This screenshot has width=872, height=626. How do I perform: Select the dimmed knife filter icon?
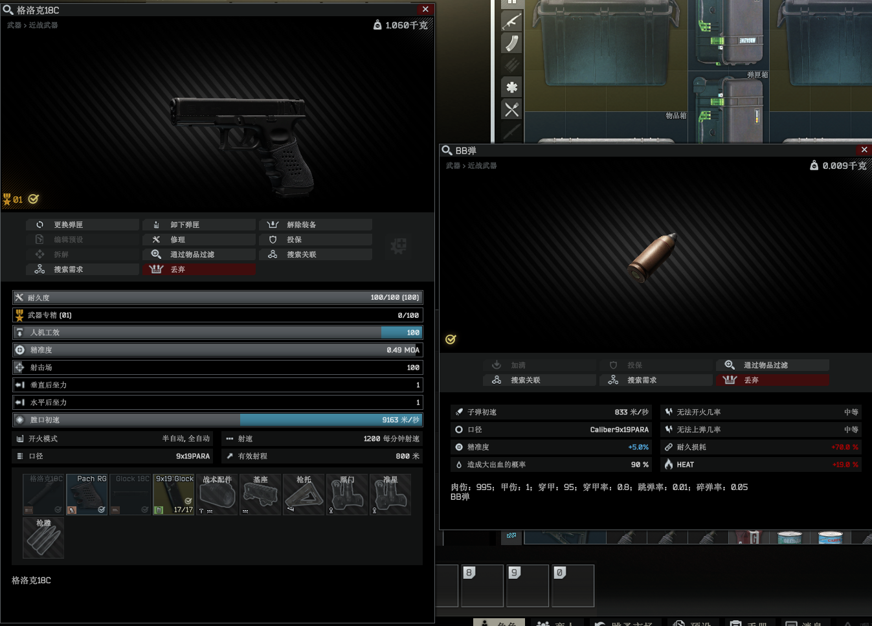tap(512, 131)
